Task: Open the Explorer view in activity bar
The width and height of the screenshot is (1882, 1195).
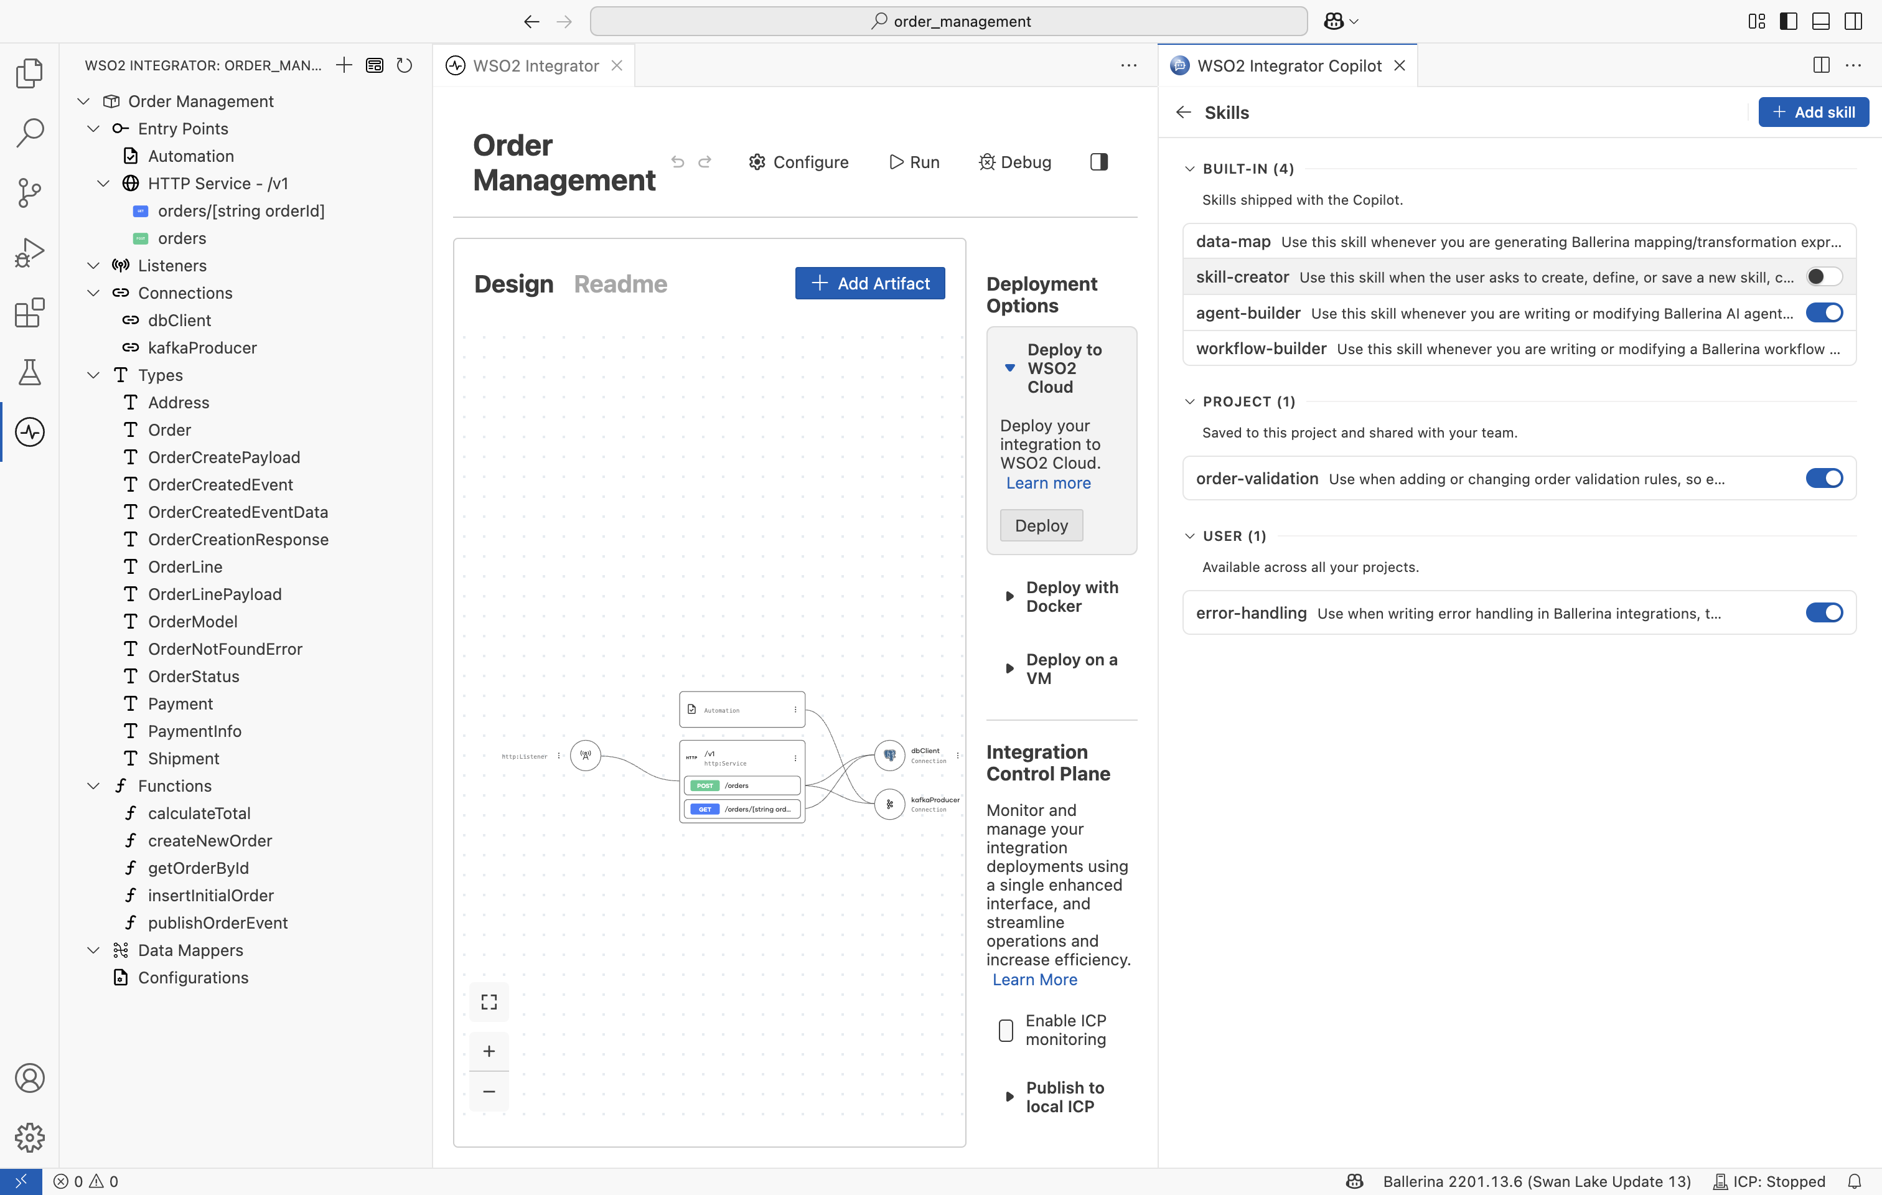Action: tap(29, 73)
